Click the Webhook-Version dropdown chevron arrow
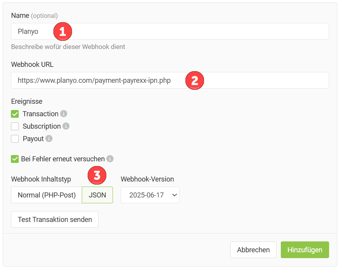Image resolution: width=340 pixels, height=269 pixels. 174,195
